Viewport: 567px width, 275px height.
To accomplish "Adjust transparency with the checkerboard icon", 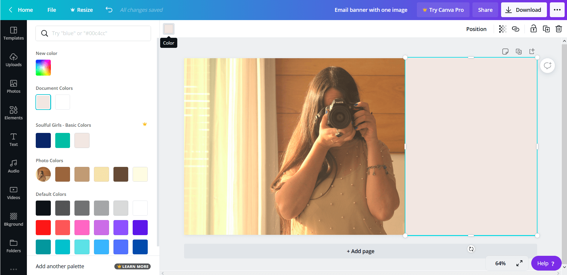I will (x=503, y=29).
